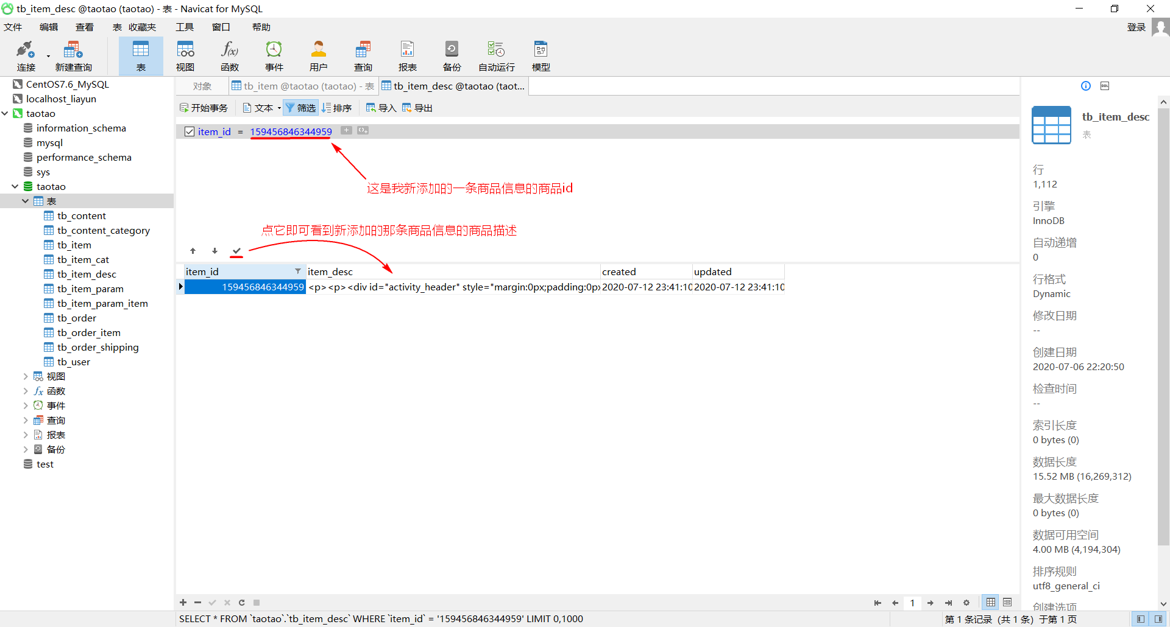1170x627 pixels.
Task: Expand the 函数 (Functions) tree group
Action: 26,391
